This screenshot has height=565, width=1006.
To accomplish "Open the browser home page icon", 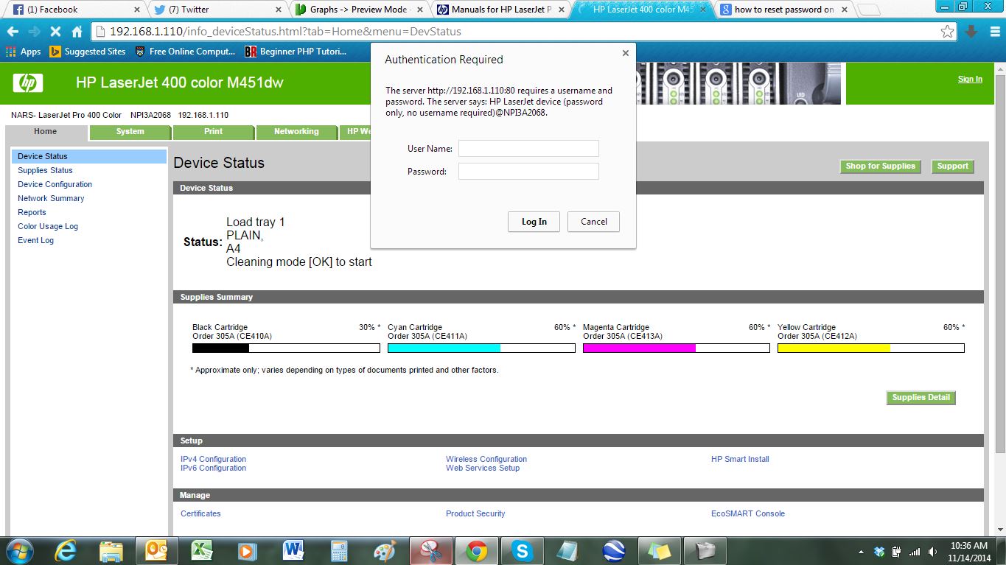I will point(77,32).
